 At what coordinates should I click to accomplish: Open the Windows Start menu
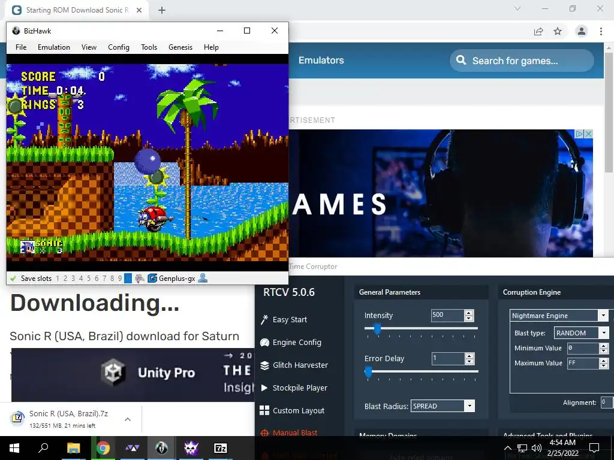[x=14, y=448]
